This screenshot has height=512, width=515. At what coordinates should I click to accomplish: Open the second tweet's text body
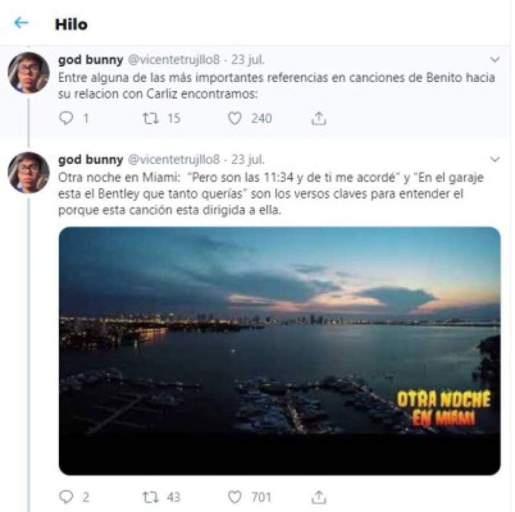(271, 194)
